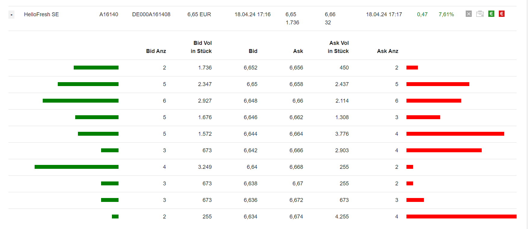
Task: Click the Ask column header
Action: 298,51
